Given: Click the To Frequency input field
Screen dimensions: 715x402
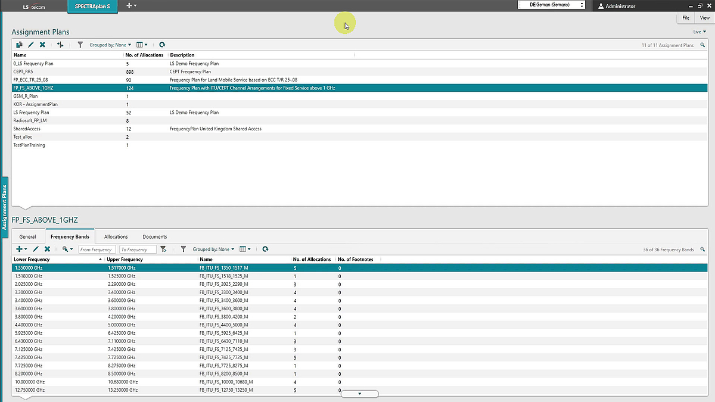Looking at the screenshot, I should 138,250.
